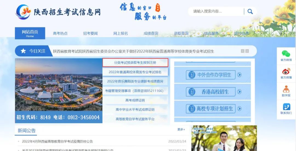Select 网上报名 in navigation menu
The width and height of the screenshot is (296, 151).
coord(121,33)
